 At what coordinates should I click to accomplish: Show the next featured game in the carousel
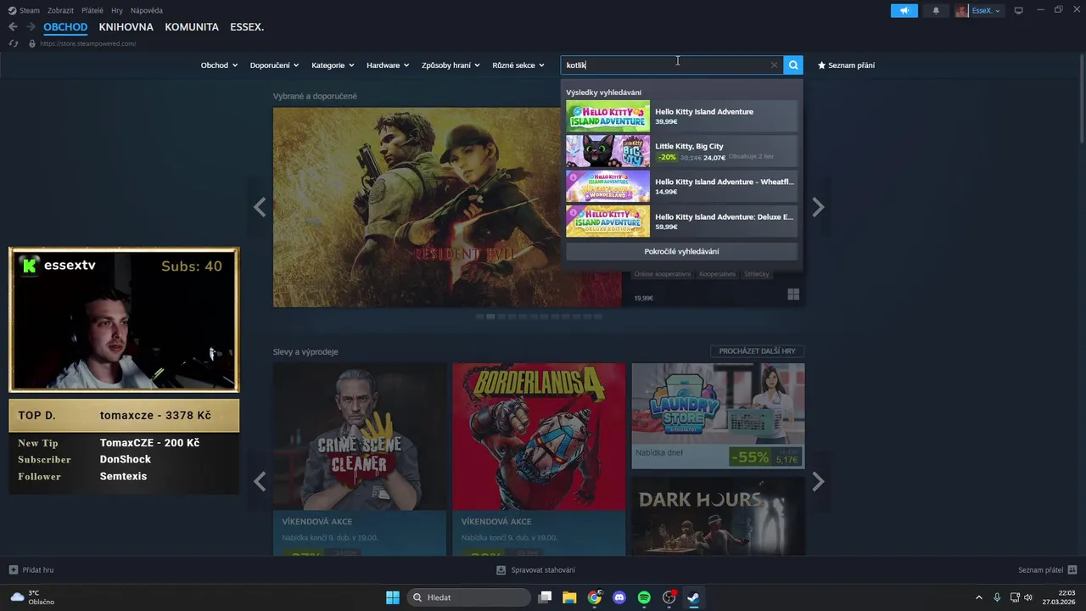click(x=818, y=207)
